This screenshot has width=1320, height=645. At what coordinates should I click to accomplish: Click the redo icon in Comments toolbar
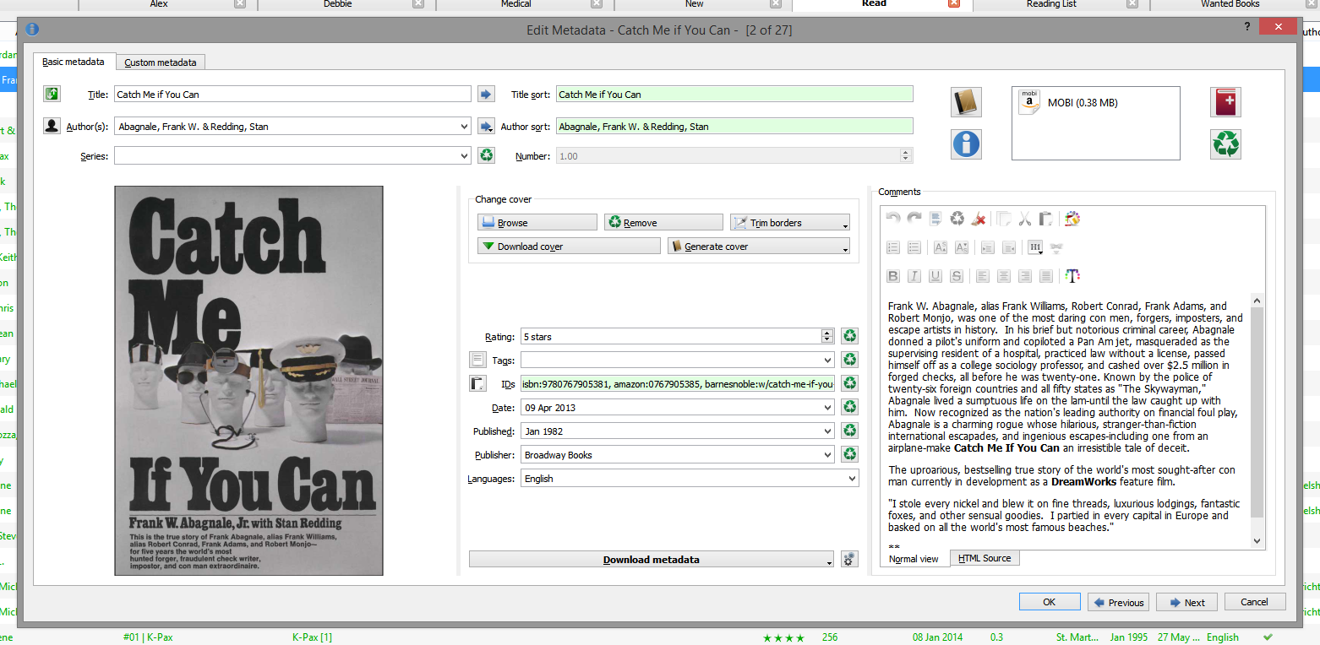[x=914, y=219]
